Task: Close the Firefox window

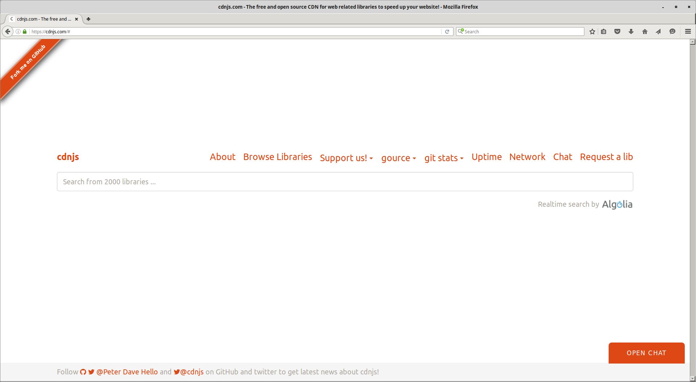Action: coord(689,7)
